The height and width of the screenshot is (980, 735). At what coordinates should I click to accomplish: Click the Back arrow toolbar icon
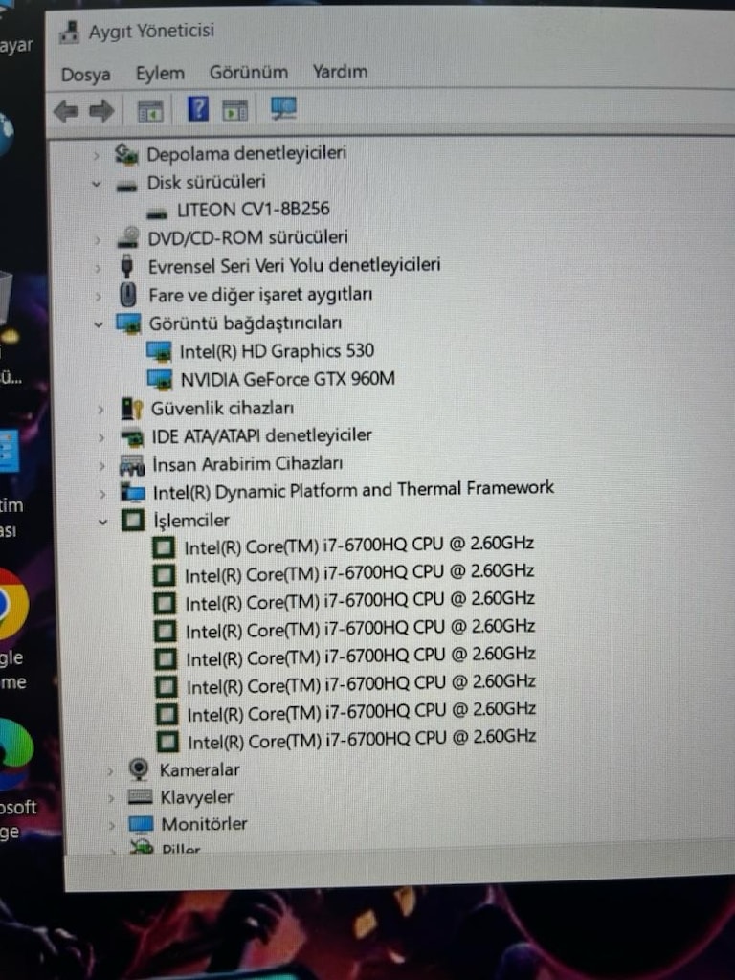click(x=66, y=112)
